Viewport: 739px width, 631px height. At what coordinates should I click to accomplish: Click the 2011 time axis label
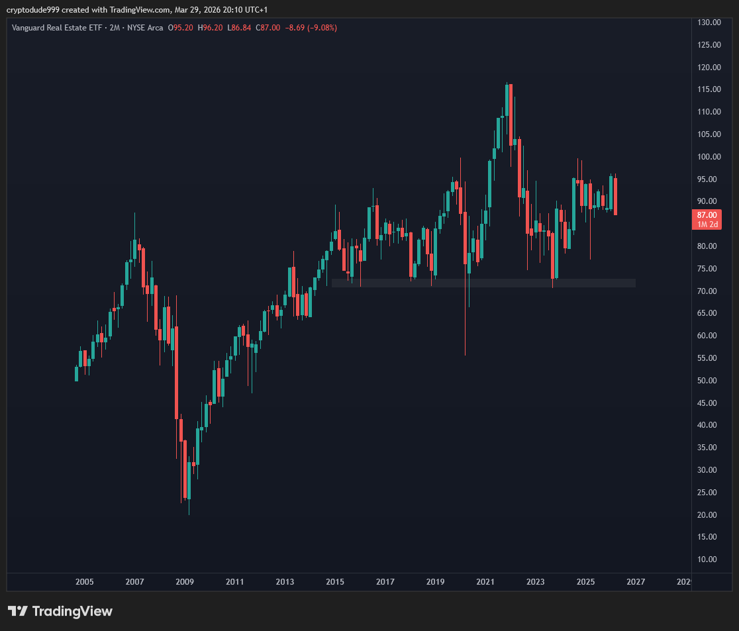pos(234,581)
